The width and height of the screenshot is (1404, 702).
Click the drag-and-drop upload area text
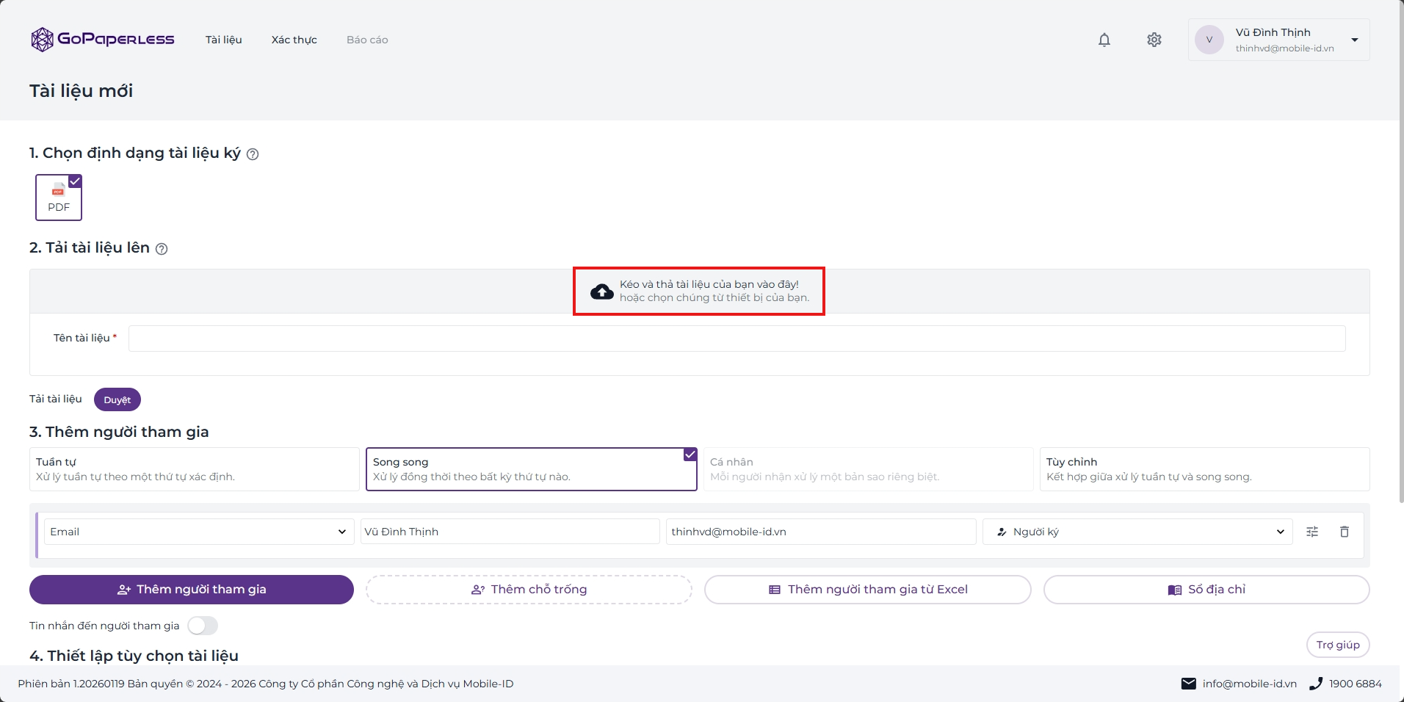[714, 291]
